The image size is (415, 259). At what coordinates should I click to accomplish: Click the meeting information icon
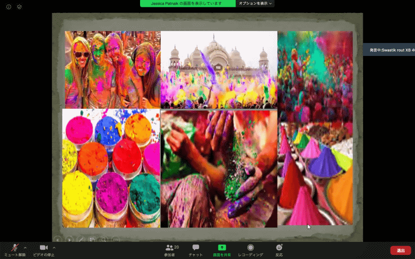pos(8,7)
